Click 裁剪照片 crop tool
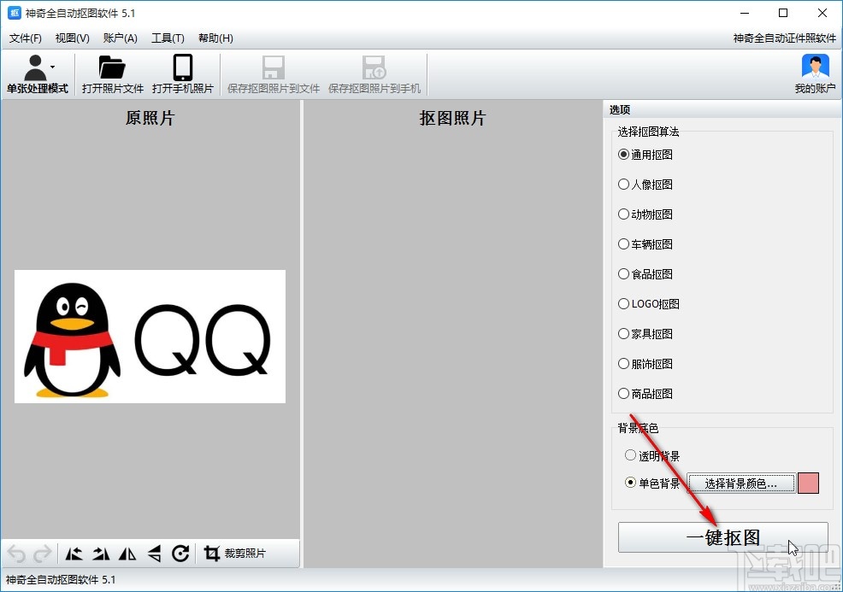Screen dimensions: 843x592 tap(235, 554)
